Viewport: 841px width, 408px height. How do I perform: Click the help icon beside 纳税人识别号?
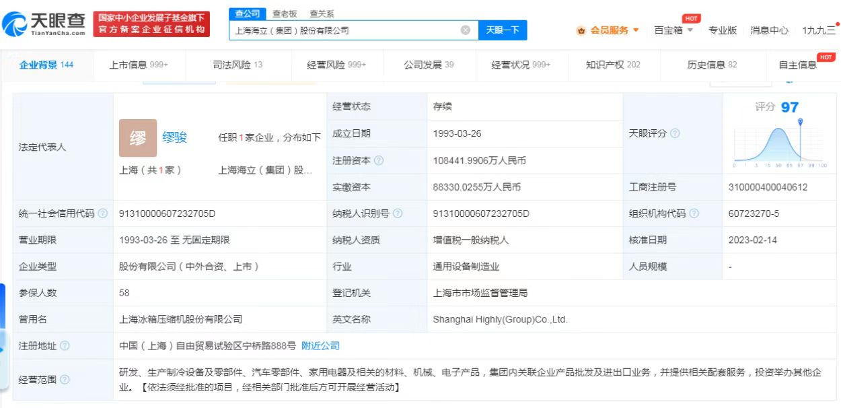398,213
